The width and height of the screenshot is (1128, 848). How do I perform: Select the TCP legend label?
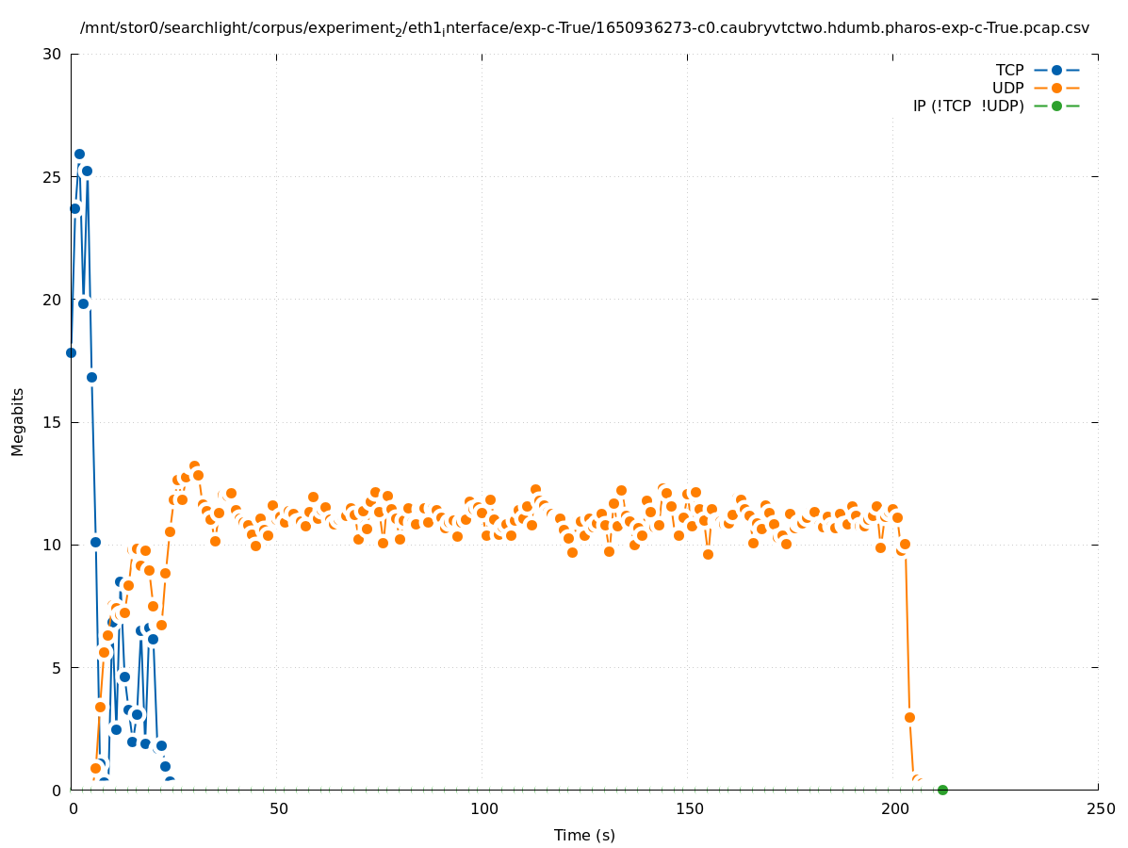pos(1009,70)
